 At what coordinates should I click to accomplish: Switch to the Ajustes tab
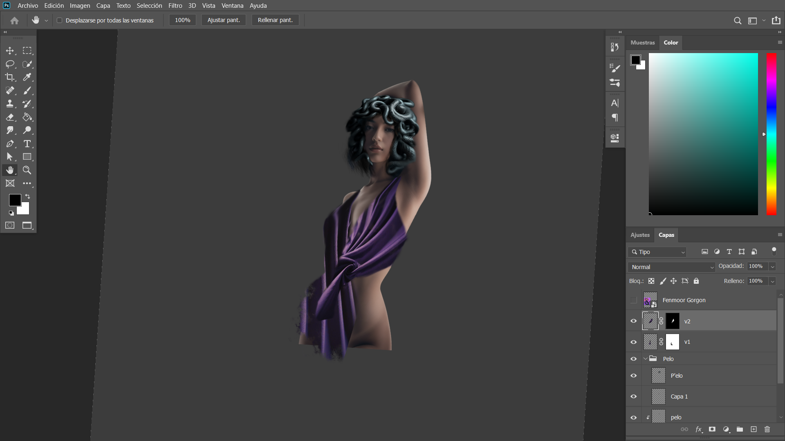(x=640, y=235)
